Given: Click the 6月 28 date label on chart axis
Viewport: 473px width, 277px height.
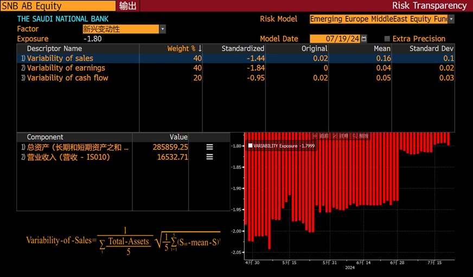Looking at the screenshot, I should coord(397,263).
